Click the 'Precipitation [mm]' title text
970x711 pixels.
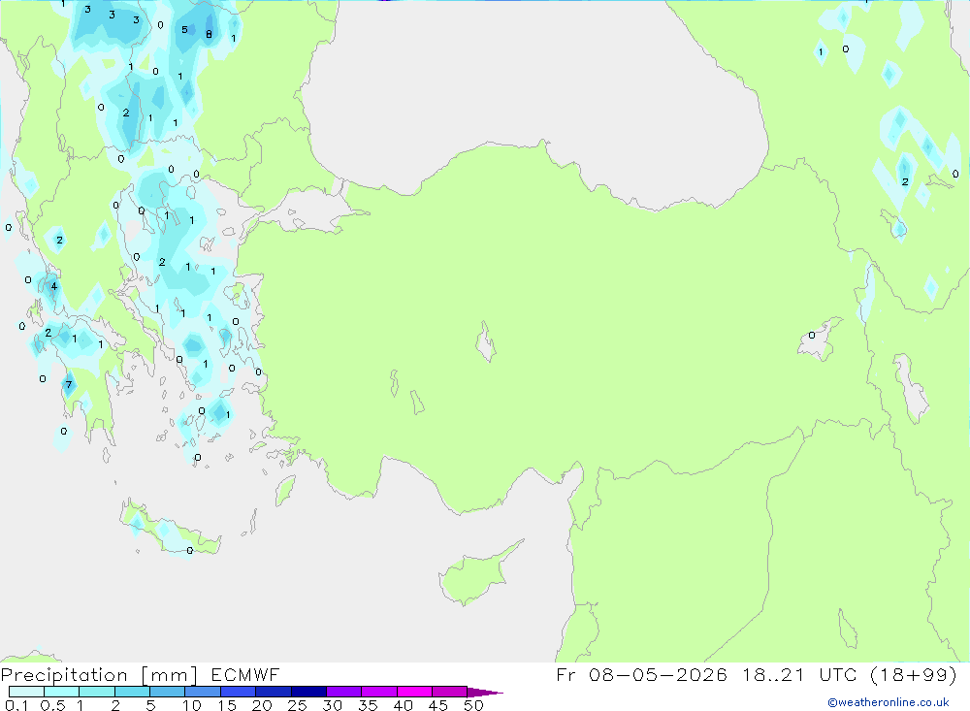pos(99,675)
